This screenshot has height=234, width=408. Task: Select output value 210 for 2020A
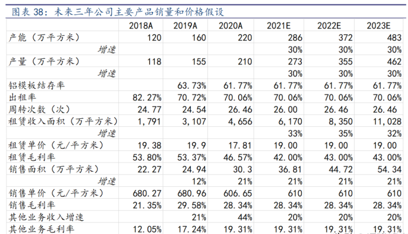tap(245, 62)
